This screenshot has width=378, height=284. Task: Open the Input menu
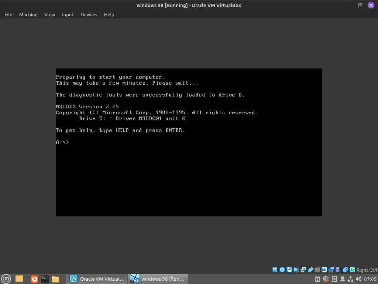click(x=68, y=14)
